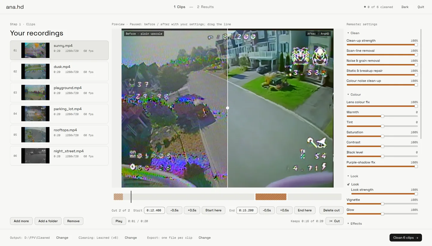The width and height of the screenshot is (432, 246).
Task: Play the preview clip
Action: point(119,221)
